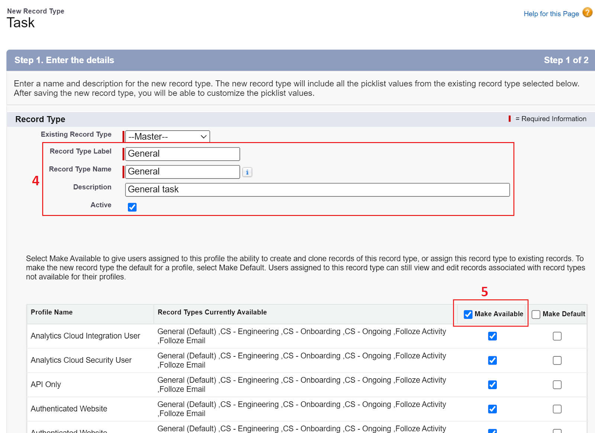Check Make Default for the first Authenticated Website row
The height and width of the screenshot is (433, 595).
pos(557,409)
